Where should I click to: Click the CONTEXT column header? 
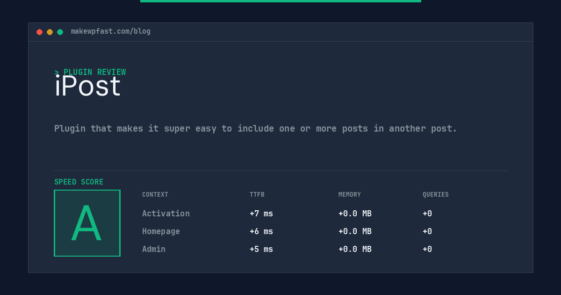pos(155,195)
